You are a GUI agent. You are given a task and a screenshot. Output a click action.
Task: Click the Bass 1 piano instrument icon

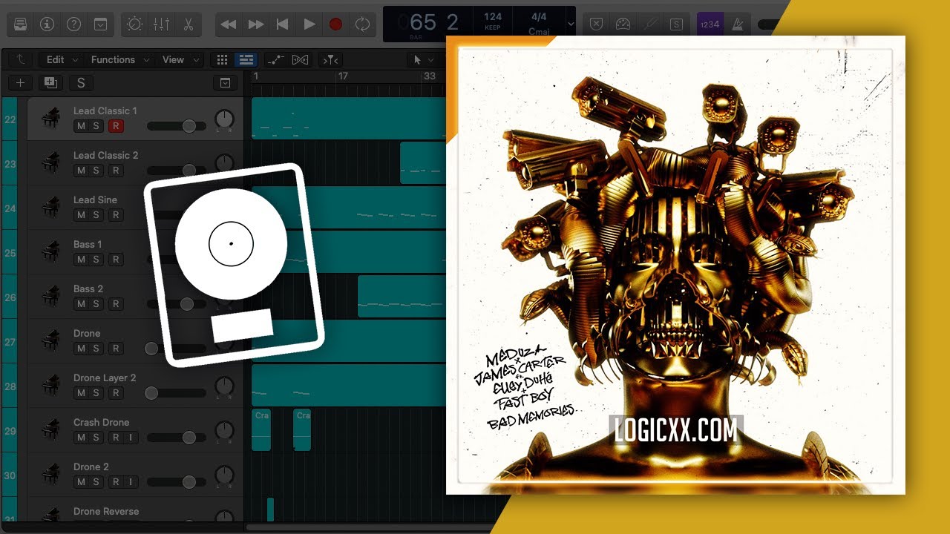(51, 252)
